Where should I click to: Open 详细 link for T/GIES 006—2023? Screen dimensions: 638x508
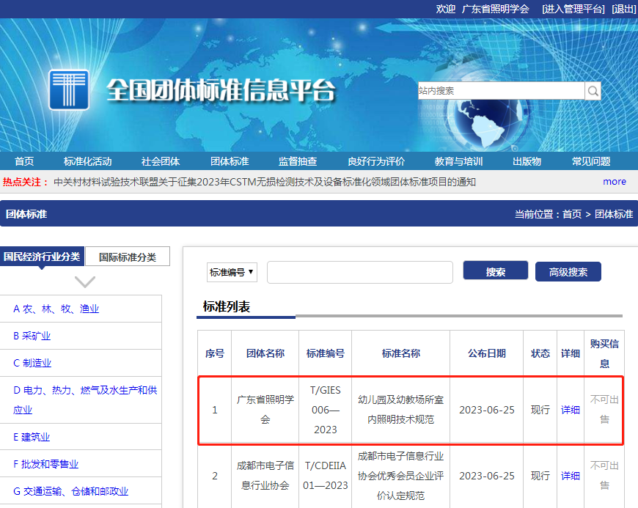[x=571, y=410]
